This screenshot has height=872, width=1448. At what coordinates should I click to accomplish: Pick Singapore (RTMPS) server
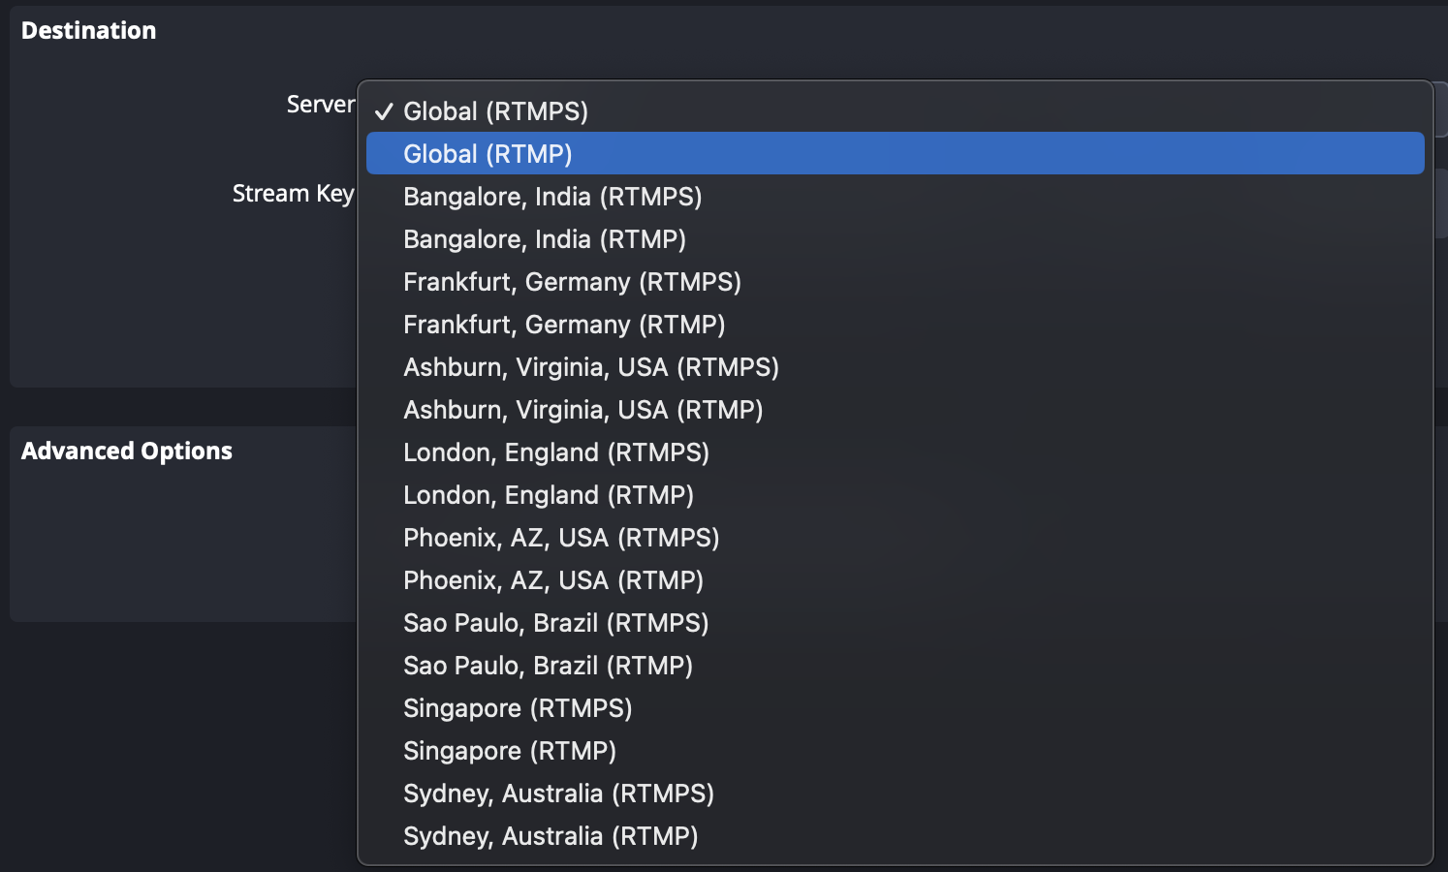click(x=518, y=708)
